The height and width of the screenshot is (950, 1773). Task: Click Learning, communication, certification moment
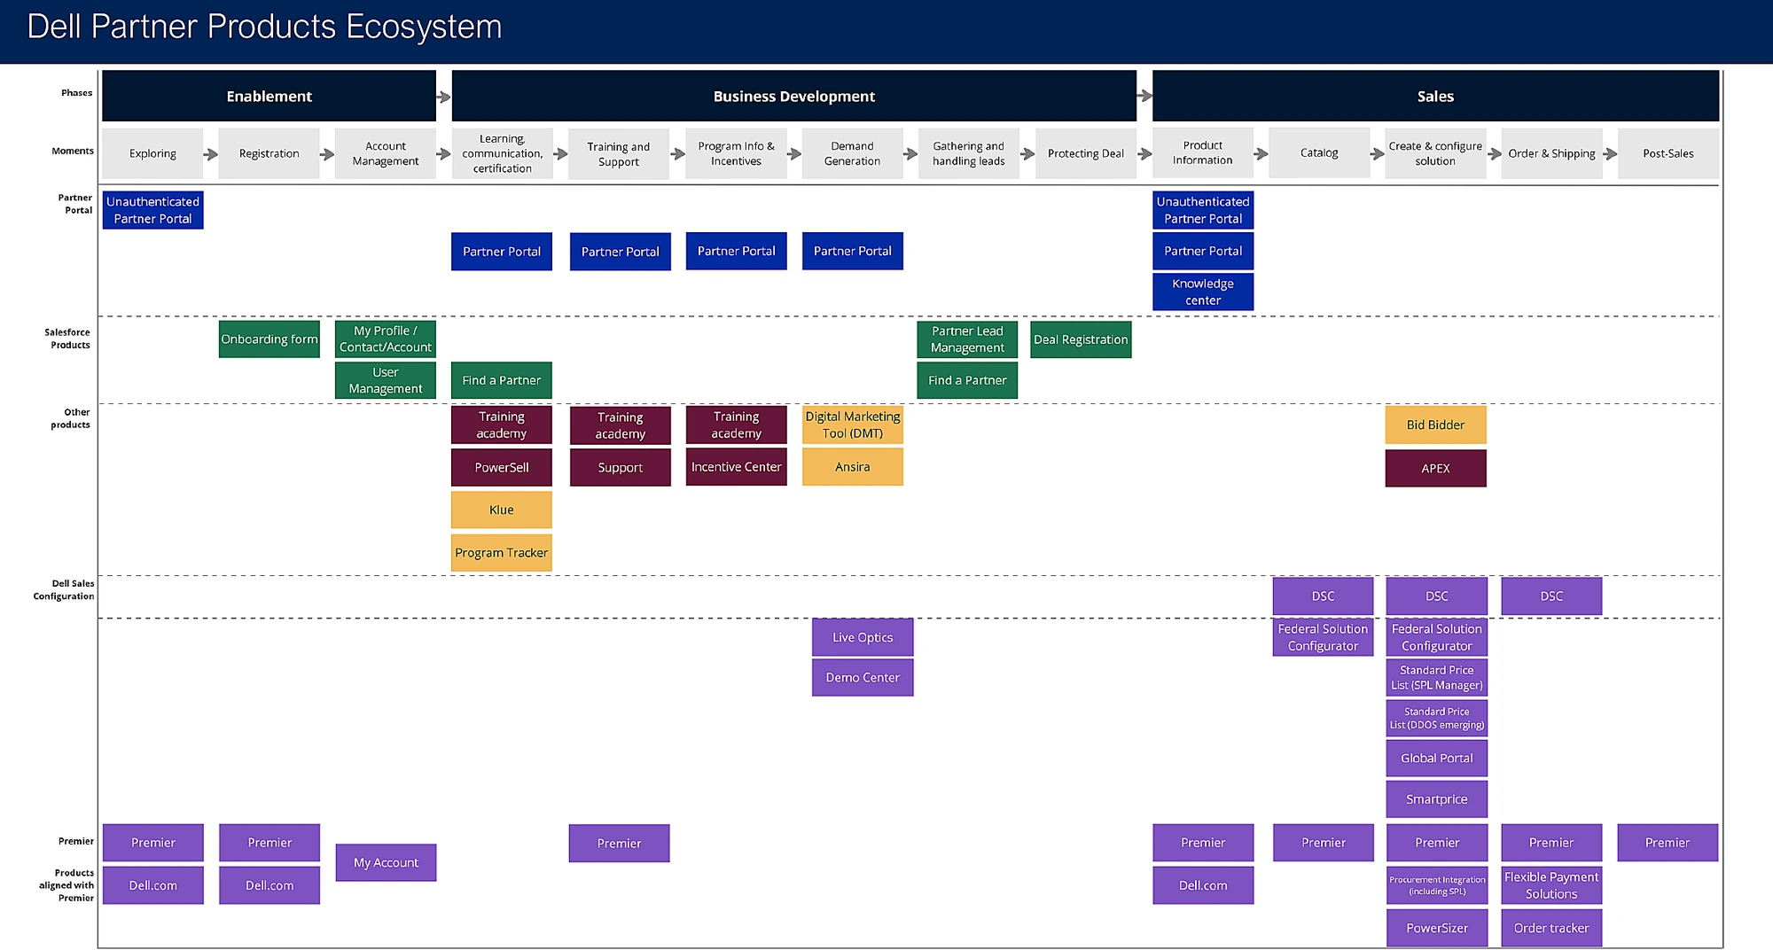pyautogui.click(x=502, y=153)
